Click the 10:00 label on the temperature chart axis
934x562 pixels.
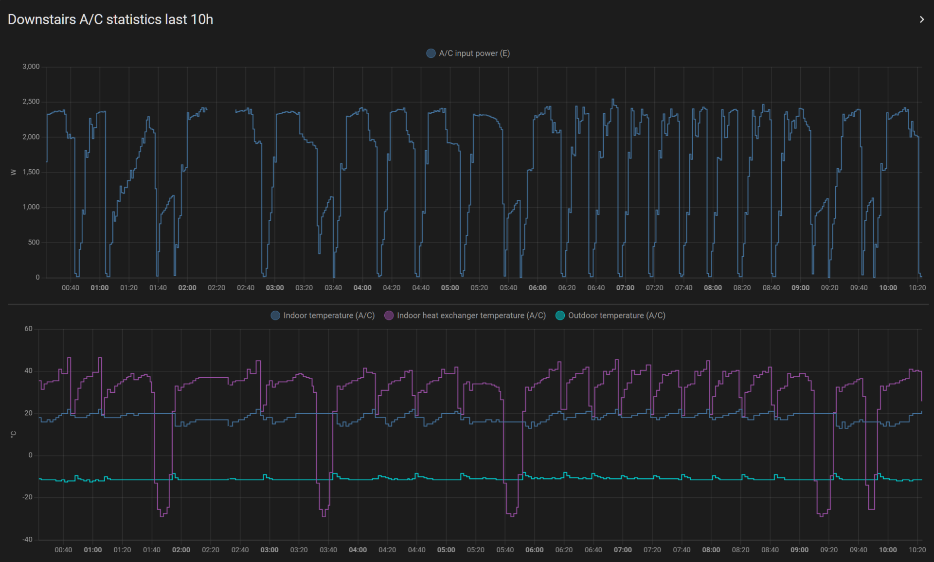tap(888, 550)
